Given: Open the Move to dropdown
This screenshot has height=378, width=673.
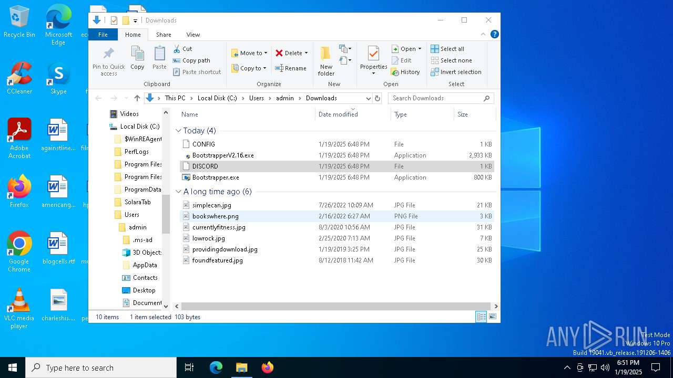Looking at the screenshot, I should [249, 53].
